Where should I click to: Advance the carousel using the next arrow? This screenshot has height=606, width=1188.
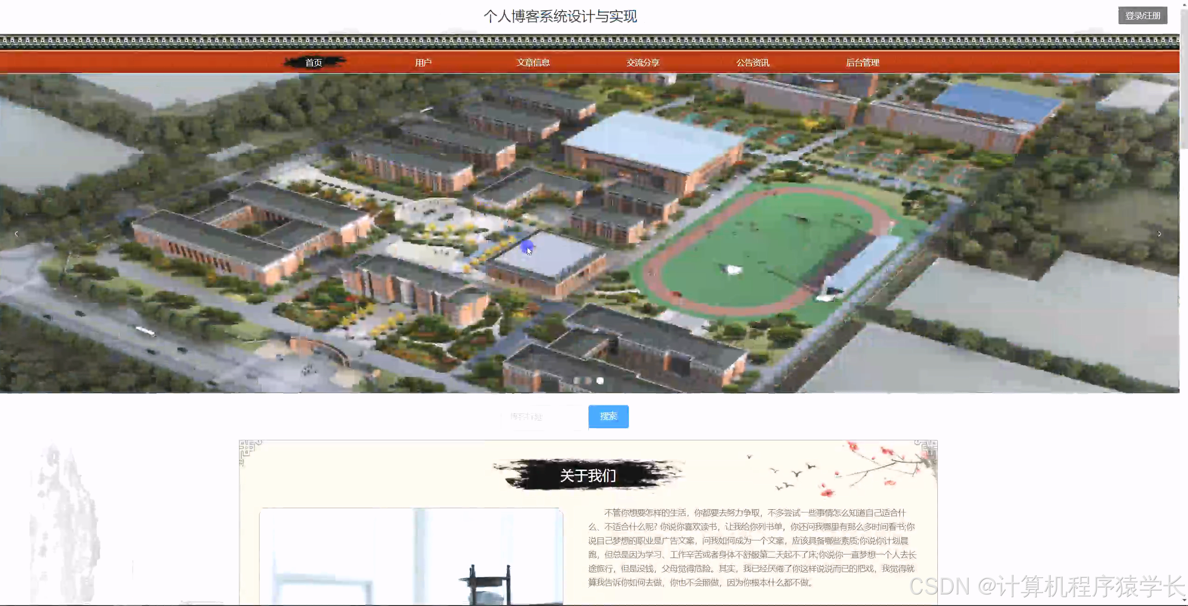tap(1159, 234)
